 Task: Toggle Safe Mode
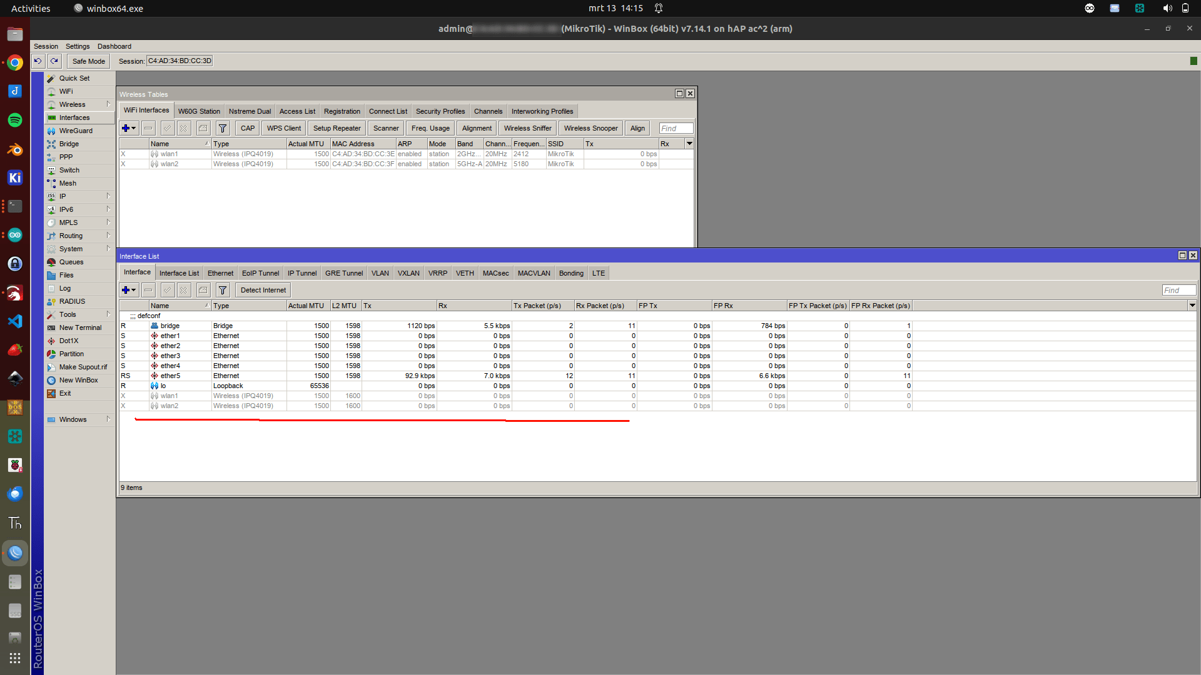(x=88, y=61)
